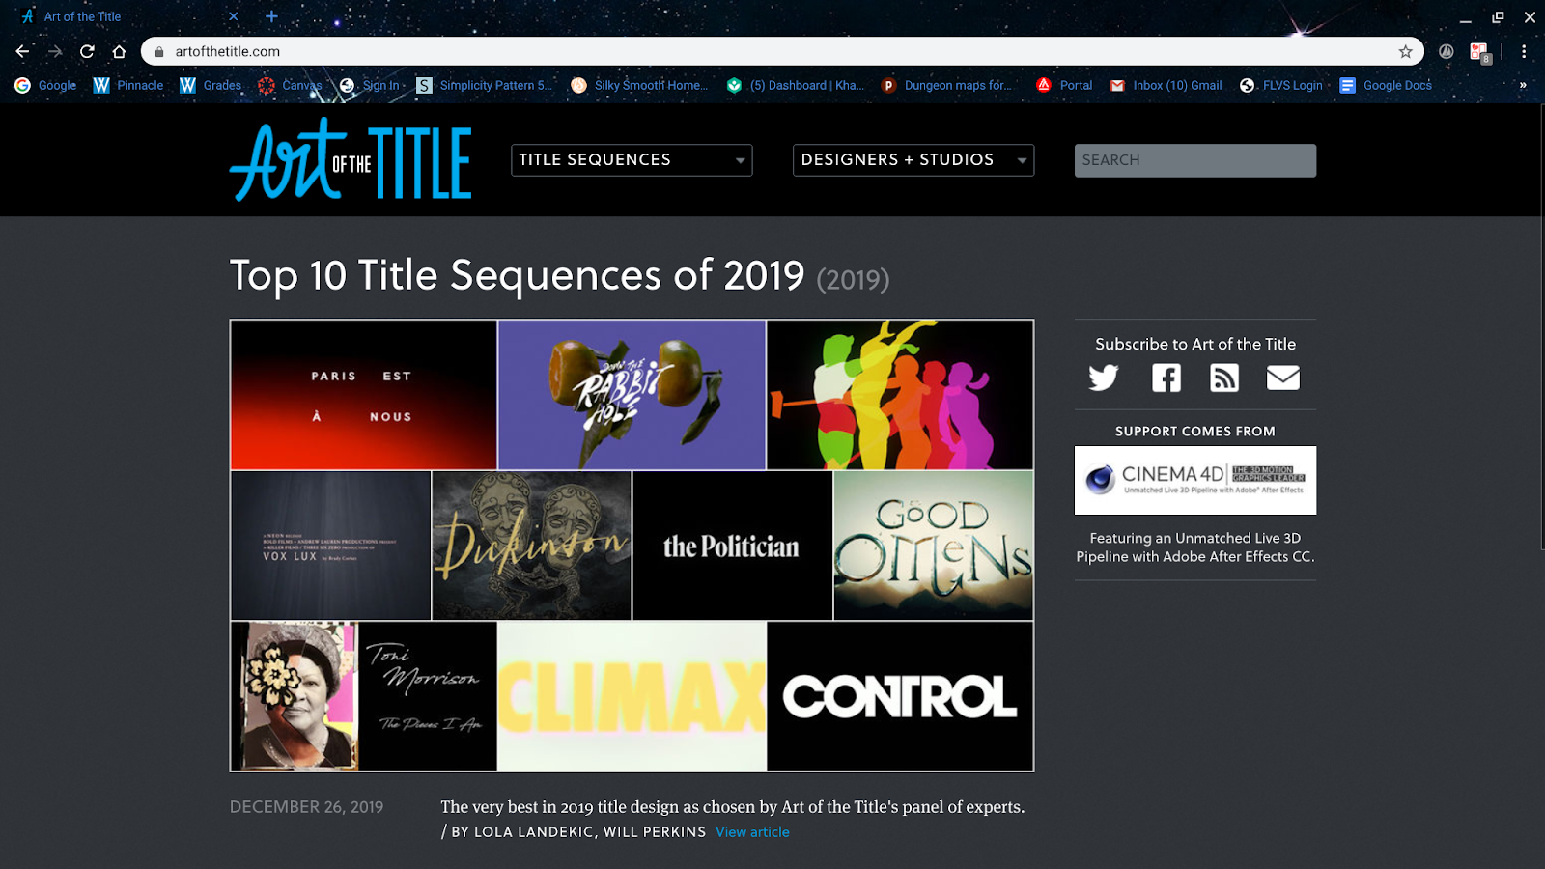Click the Subscribe to Art of the Title text
This screenshot has height=869, width=1545.
(1195, 344)
